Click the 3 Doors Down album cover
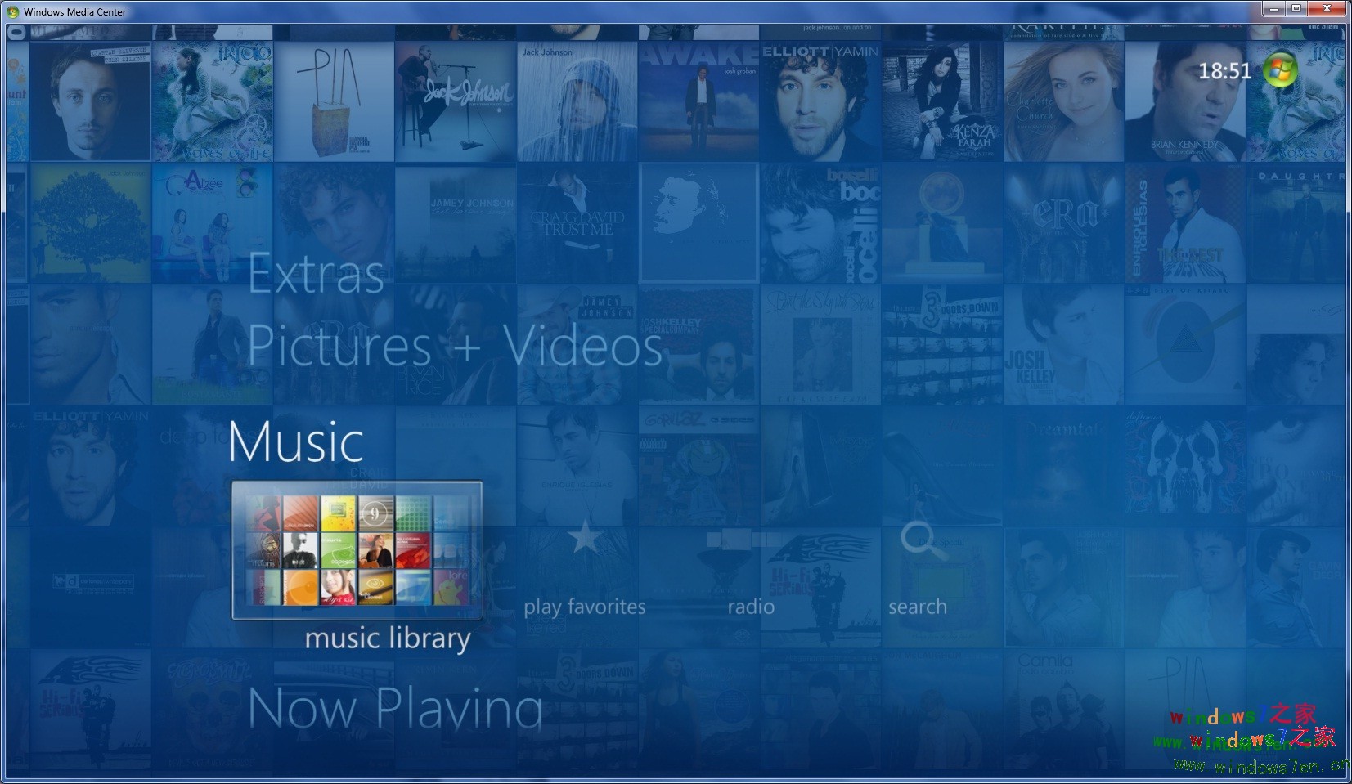This screenshot has height=784, width=1352. [x=942, y=345]
